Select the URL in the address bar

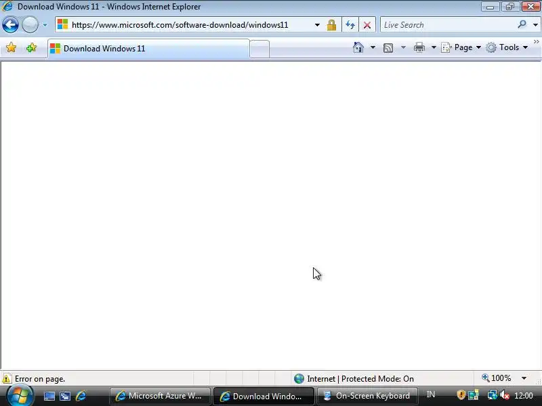(180, 25)
